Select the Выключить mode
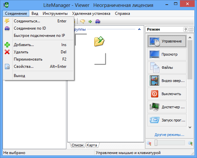 (167, 94)
